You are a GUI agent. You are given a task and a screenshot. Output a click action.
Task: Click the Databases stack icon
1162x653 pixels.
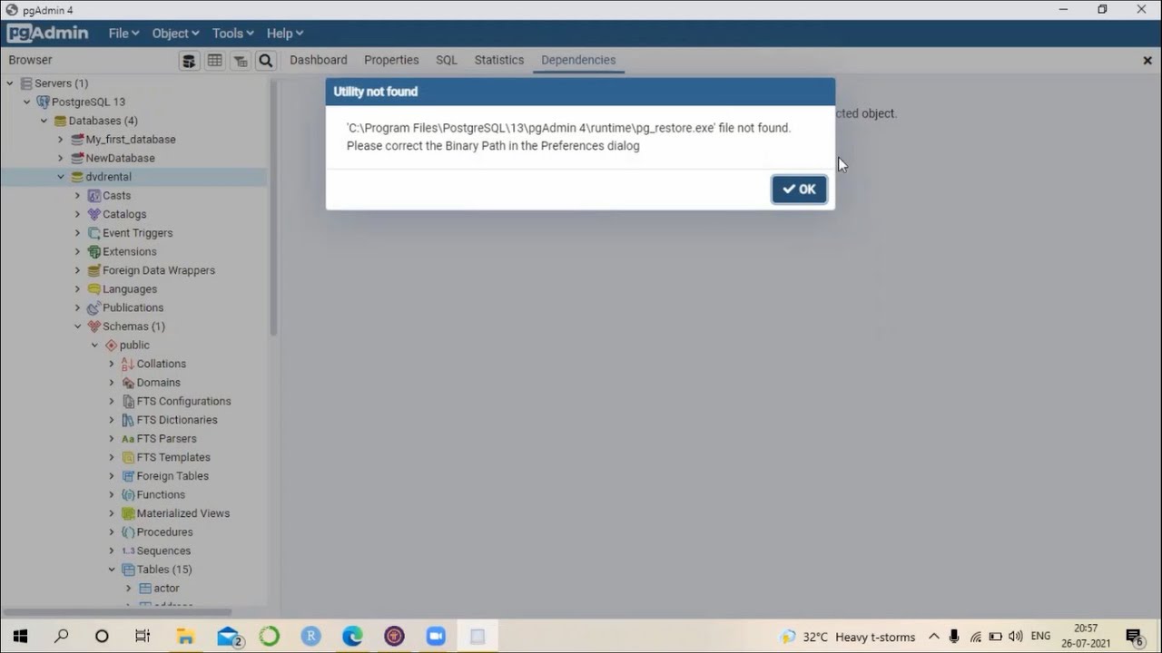point(60,121)
